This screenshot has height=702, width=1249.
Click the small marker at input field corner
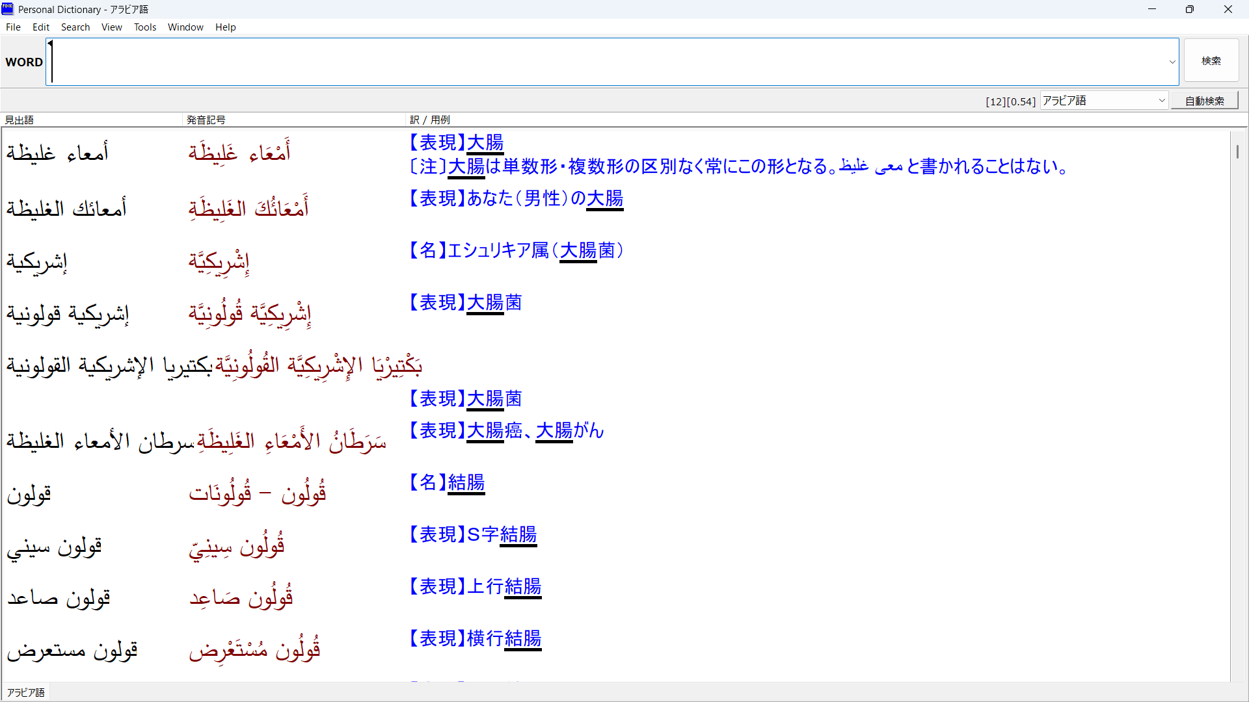(50, 44)
